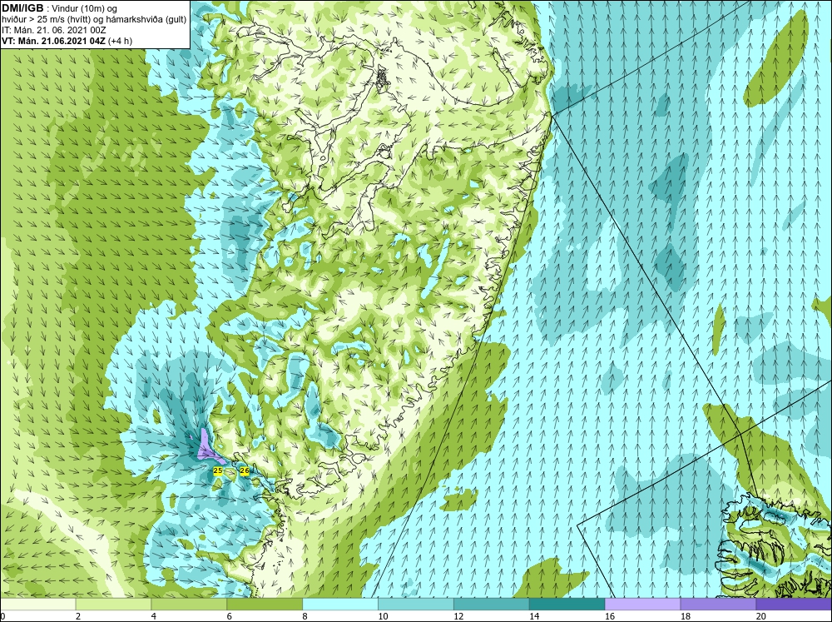Select the 14–16 m/s dark teal swatch
This screenshot has height=622, width=832.
pos(567,604)
